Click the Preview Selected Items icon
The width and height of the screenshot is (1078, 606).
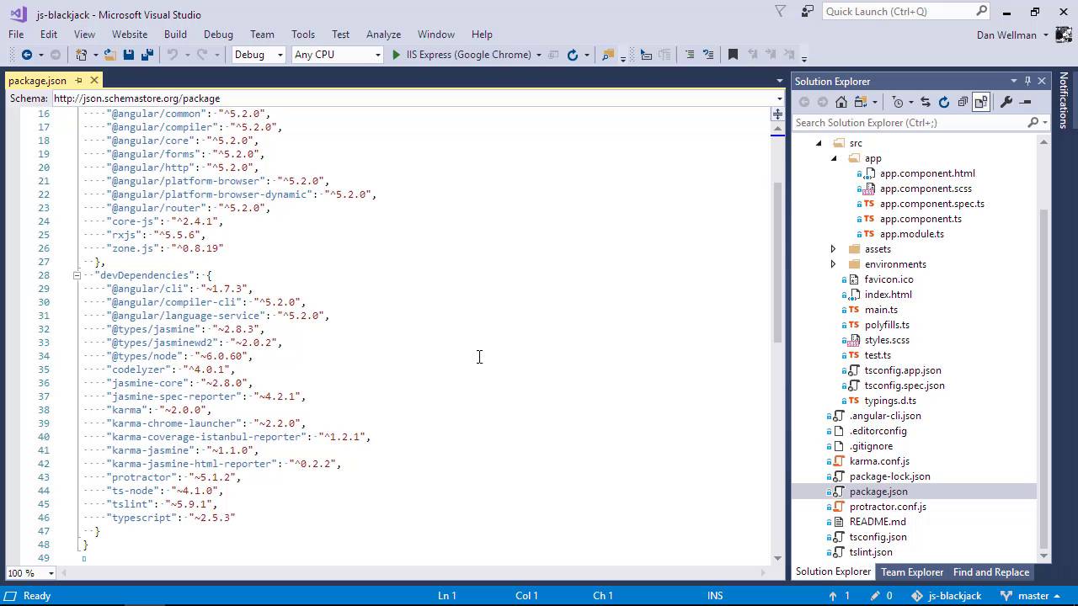1025,102
